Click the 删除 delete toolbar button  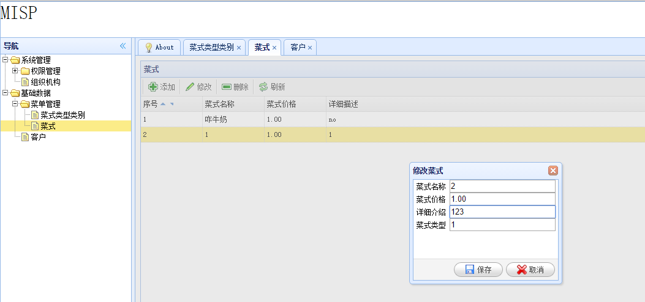click(235, 87)
